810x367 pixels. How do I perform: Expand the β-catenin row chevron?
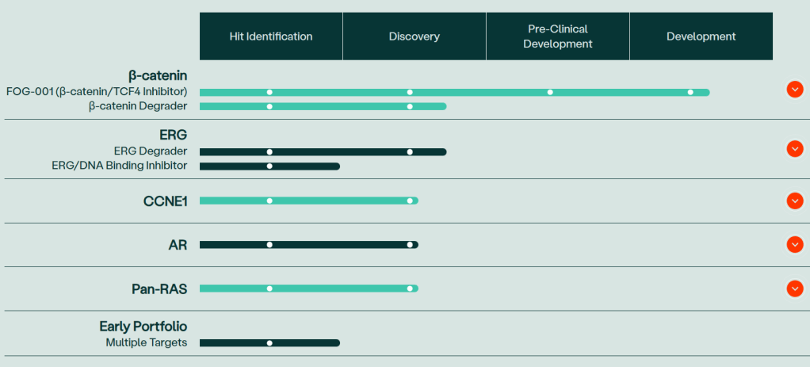[795, 90]
